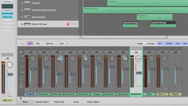Mute the Timpani track in track list

(x=72, y=3)
